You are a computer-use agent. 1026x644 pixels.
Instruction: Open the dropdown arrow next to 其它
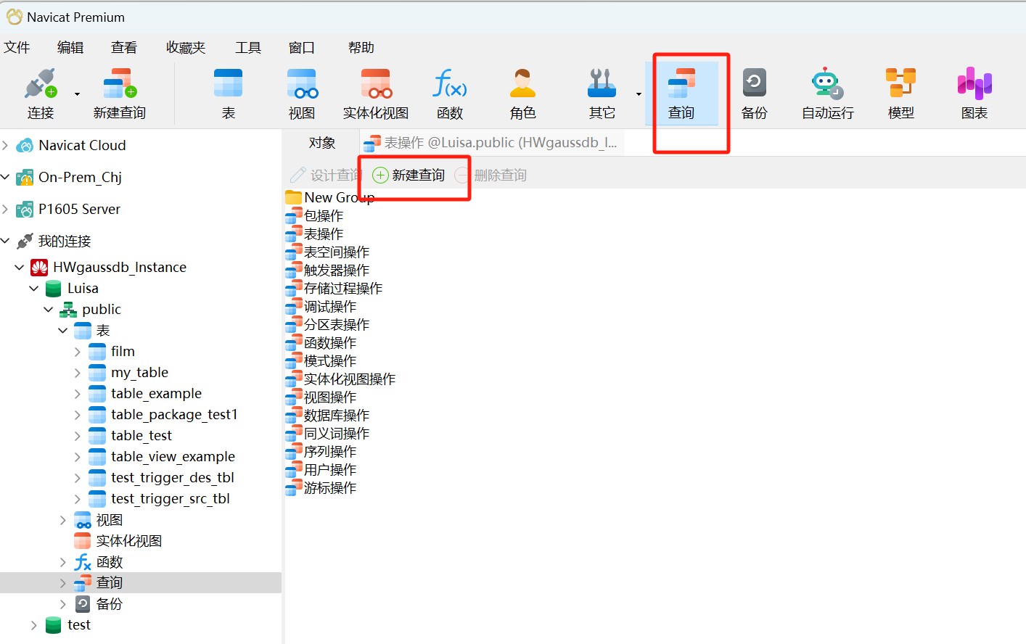(639, 93)
